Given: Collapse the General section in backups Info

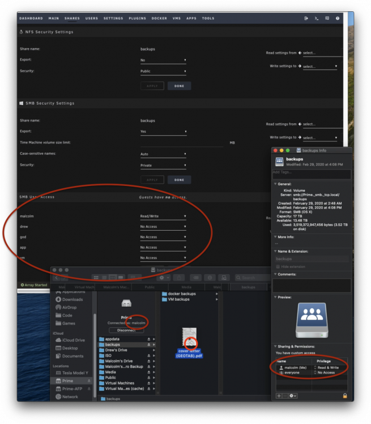Looking at the screenshot, I should coord(275,184).
